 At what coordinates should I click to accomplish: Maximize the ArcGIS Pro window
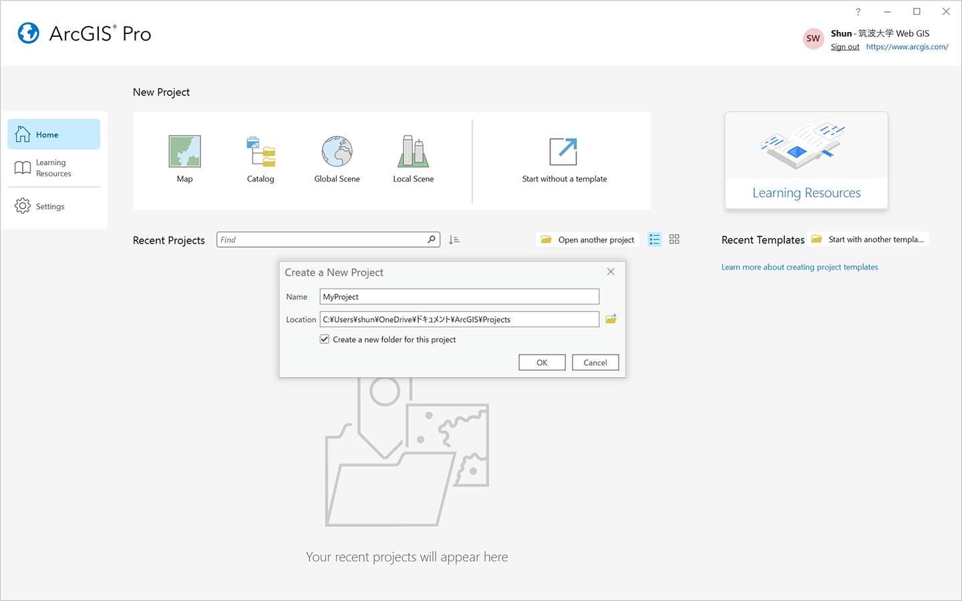[917, 11]
